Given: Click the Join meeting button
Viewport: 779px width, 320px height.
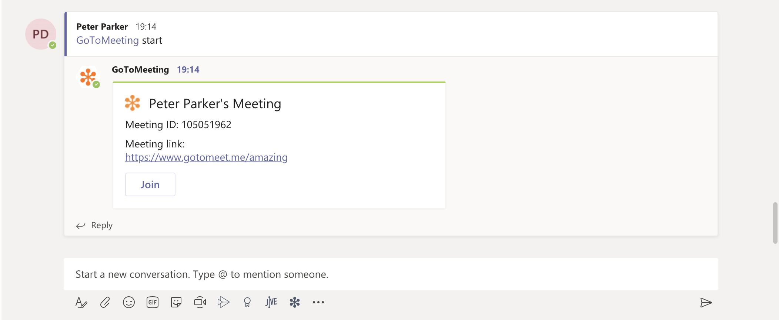Looking at the screenshot, I should [x=150, y=184].
